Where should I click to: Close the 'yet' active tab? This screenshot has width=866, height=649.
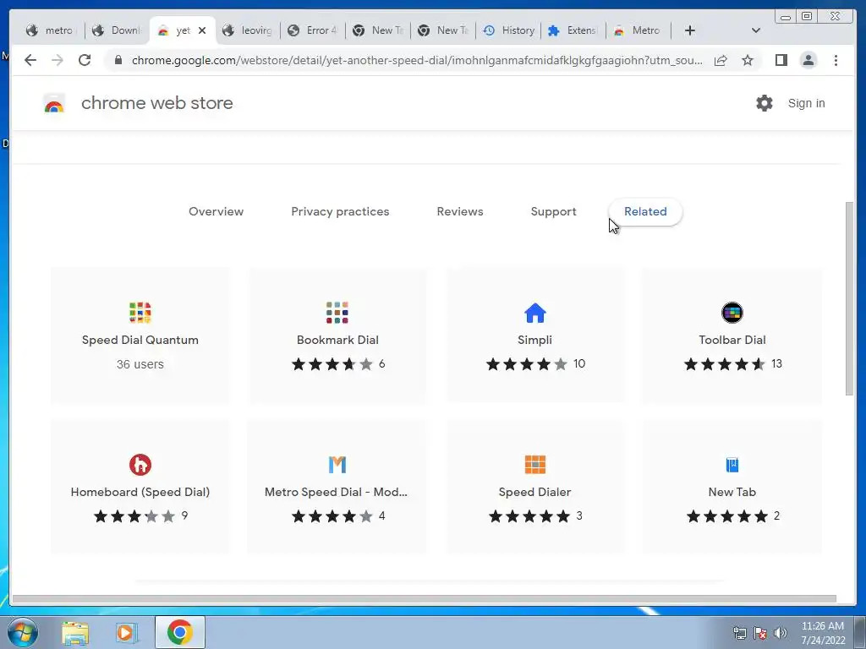(x=202, y=30)
